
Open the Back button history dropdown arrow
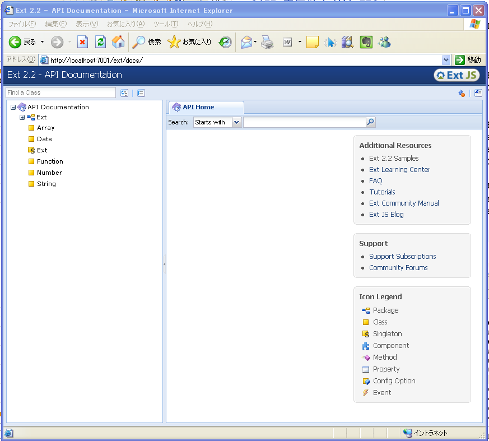pyautogui.click(x=42, y=42)
